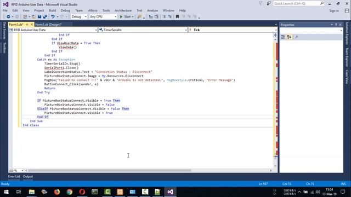Open the Properties window options arrow
This screenshot has height=197, width=351.
332,25
